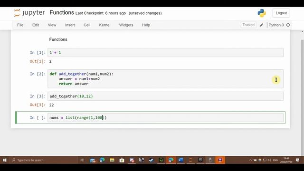Click the Out[1] output value 2

coord(50,61)
